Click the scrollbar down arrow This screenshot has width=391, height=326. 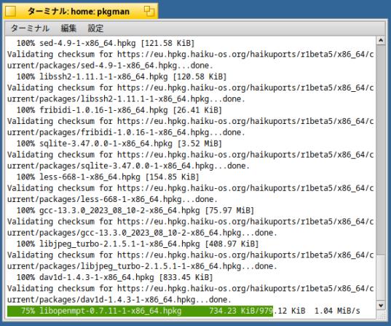[x=381, y=306]
